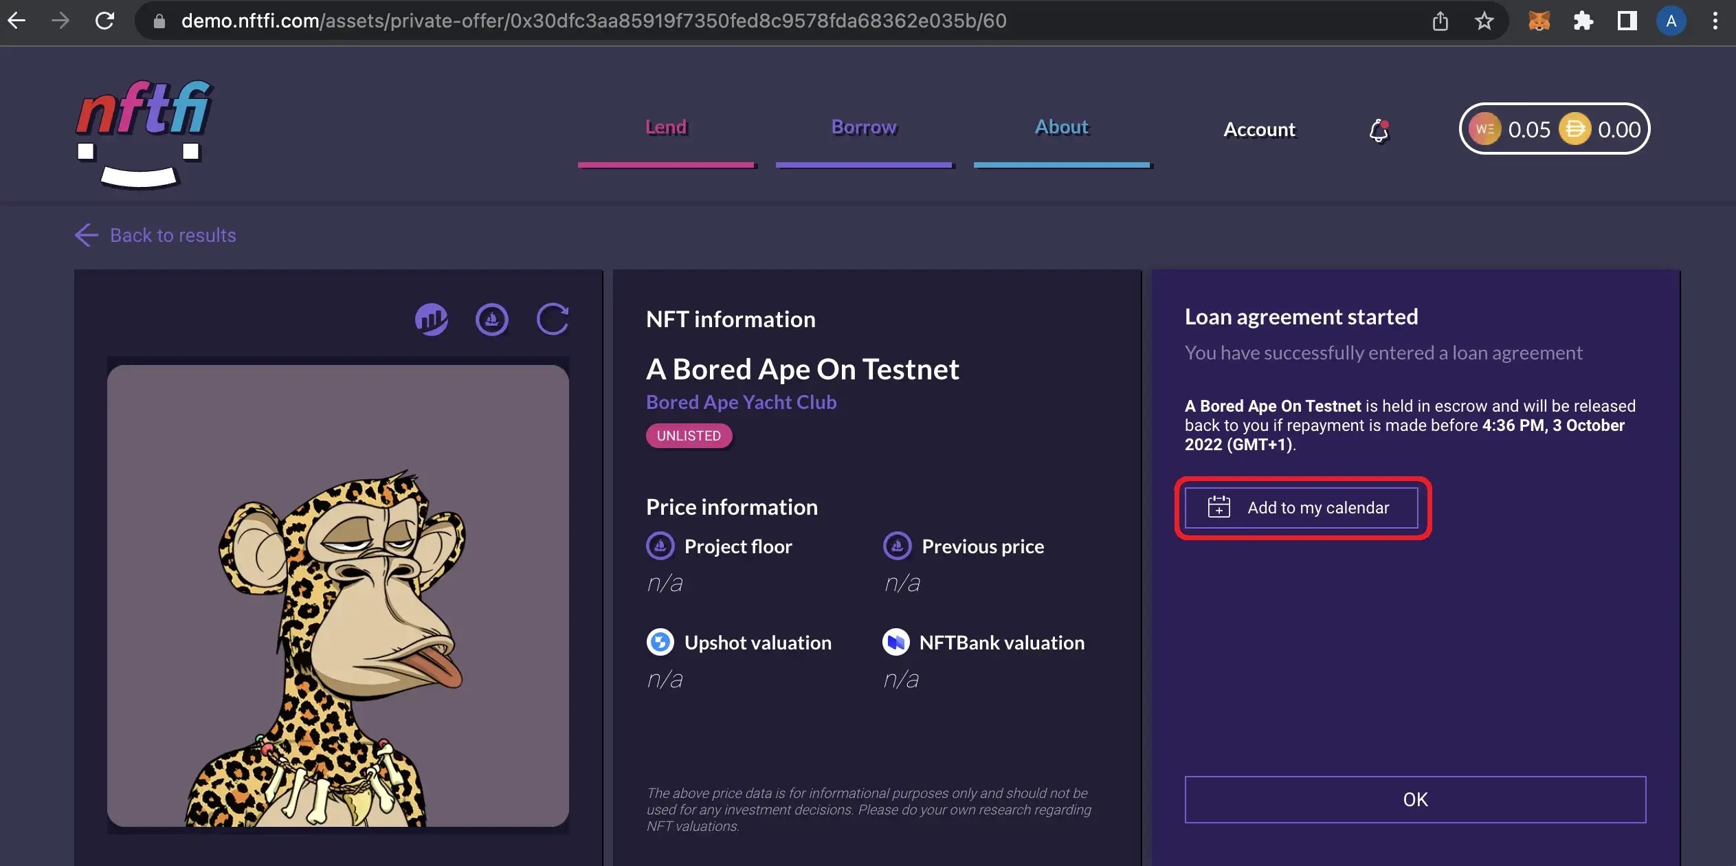Viewport: 1736px width, 866px height.
Task: Select the Account menu item
Action: tap(1259, 129)
